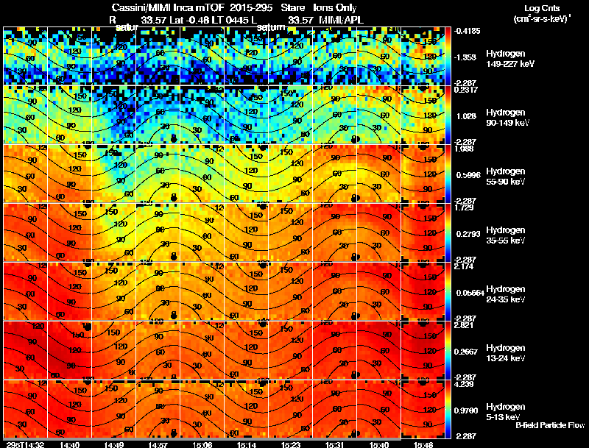This screenshot has width=589, height=448.
Task: Click the '0.2793' color scale value
Action: tap(468, 234)
